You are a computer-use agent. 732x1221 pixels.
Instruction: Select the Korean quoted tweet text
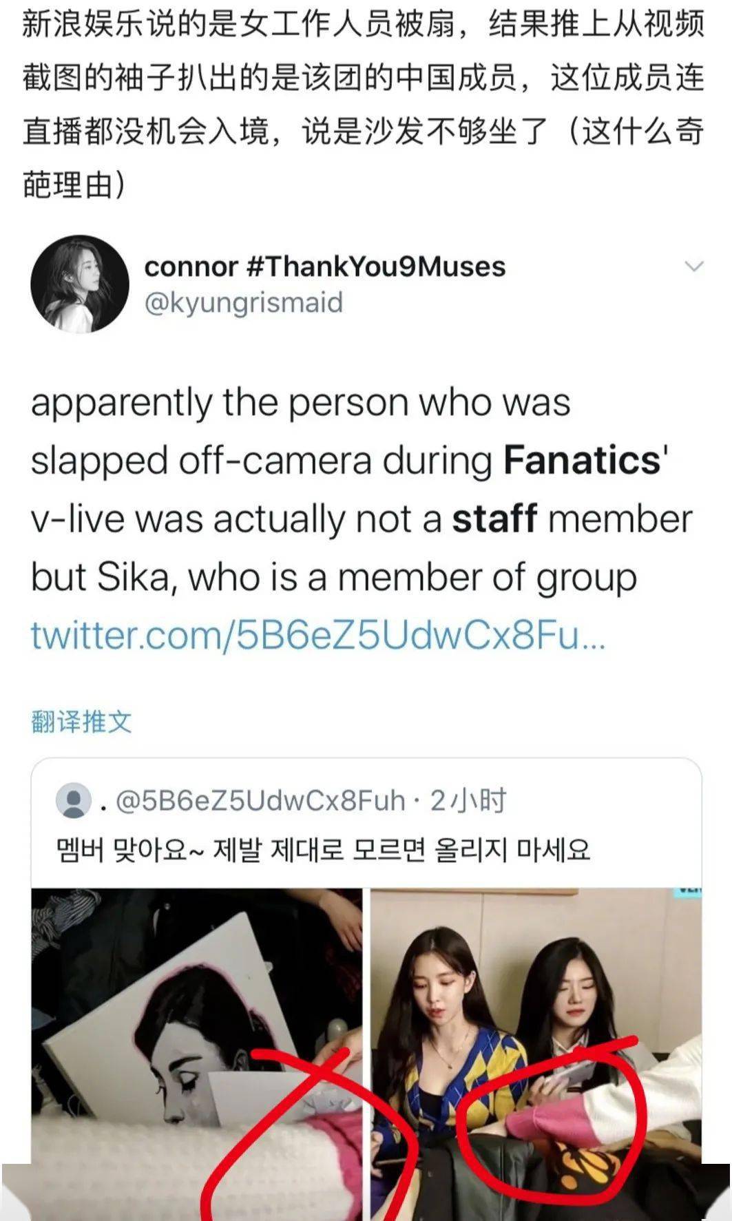click(324, 850)
